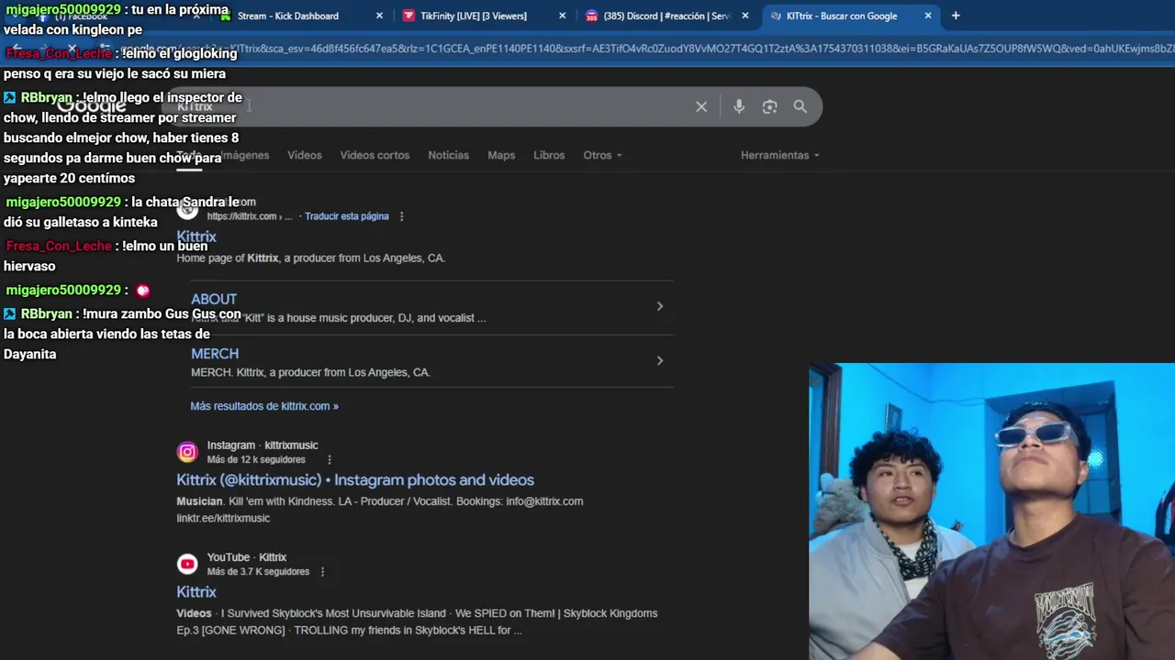Open the Herramientas tools dropdown
This screenshot has width=1175, height=660.
pyautogui.click(x=780, y=155)
